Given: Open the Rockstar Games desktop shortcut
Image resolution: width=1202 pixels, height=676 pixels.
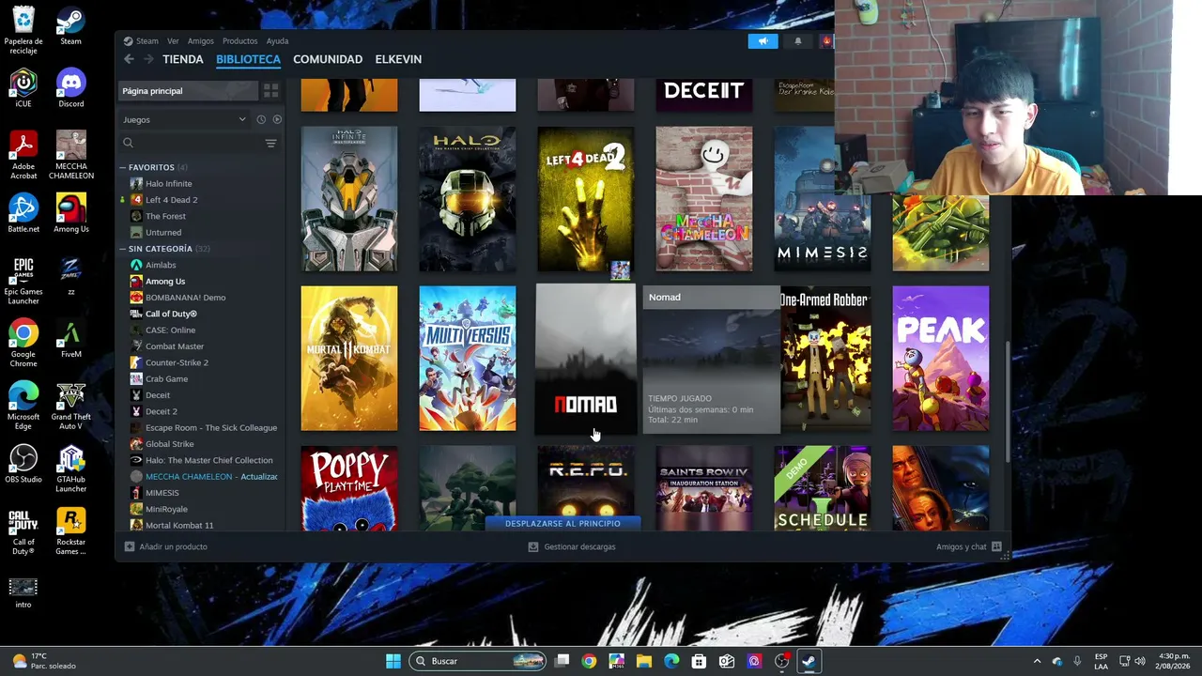Looking at the screenshot, I should click(71, 531).
